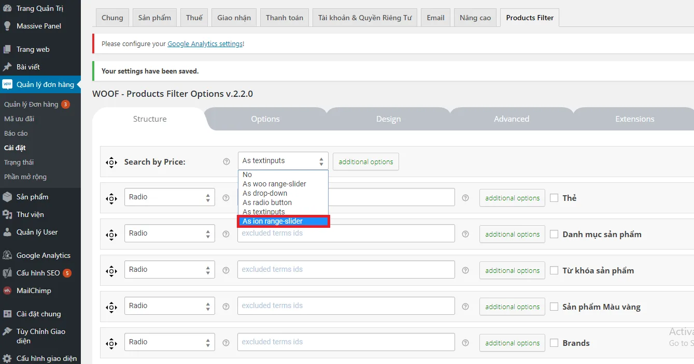Choose "No" in the Search by Price list

(x=283, y=174)
